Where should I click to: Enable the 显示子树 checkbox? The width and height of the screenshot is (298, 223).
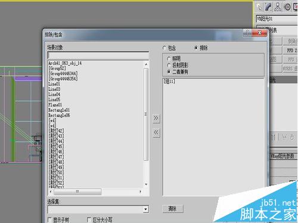(49, 220)
